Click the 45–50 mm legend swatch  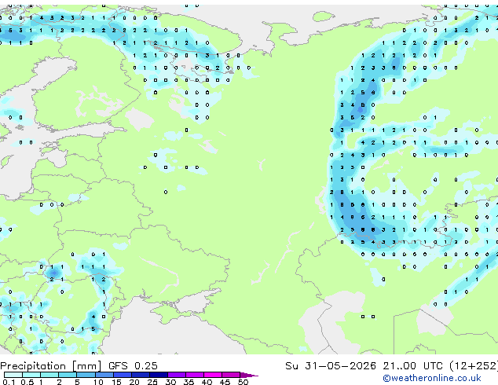[231, 375]
